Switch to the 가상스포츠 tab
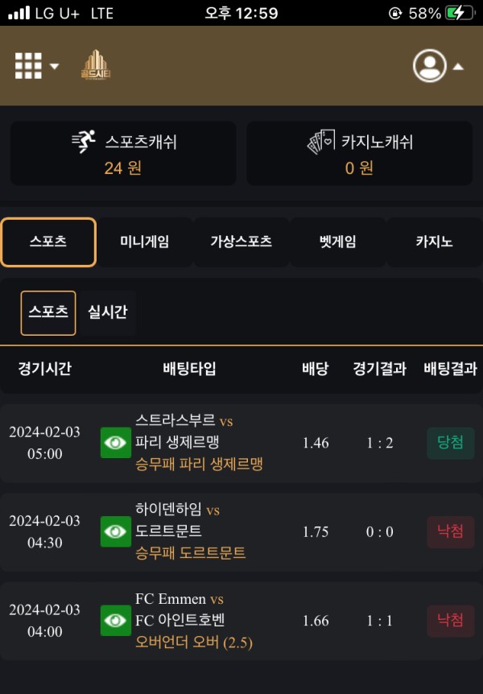Image resolution: width=483 pixels, height=694 pixels. 241,242
